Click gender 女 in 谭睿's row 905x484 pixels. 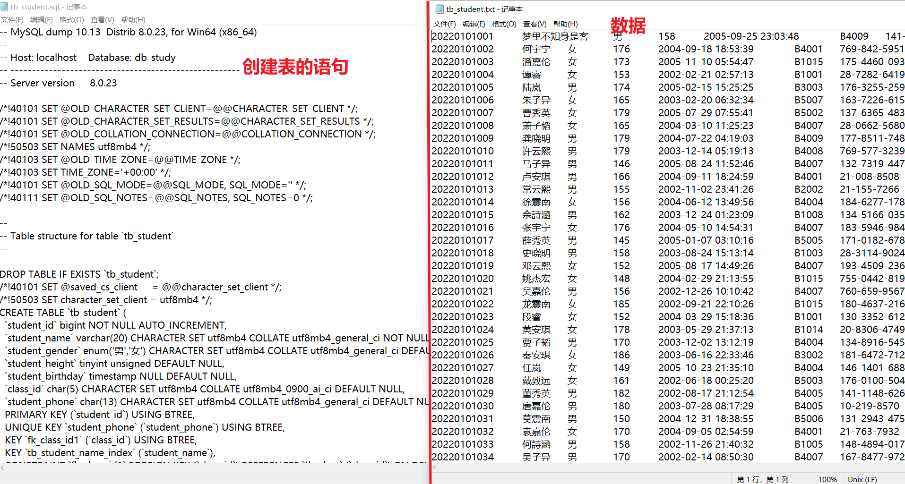pos(572,75)
